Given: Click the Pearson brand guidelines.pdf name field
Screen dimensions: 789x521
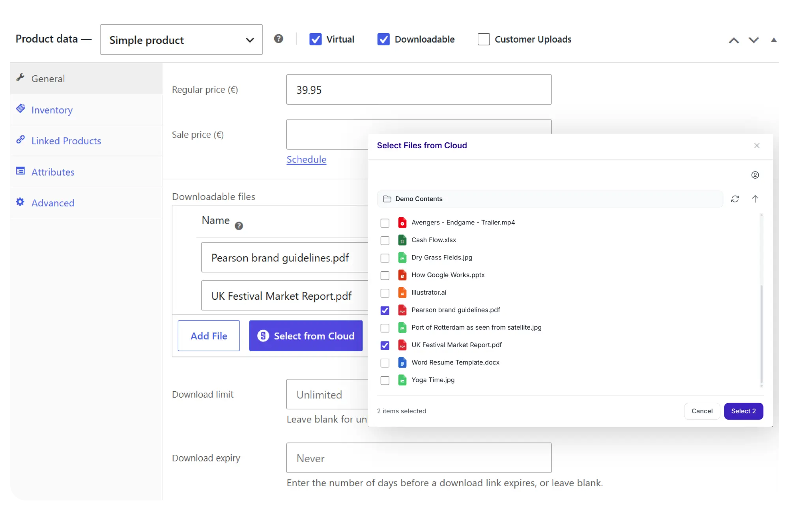Looking at the screenshot, I should coord(285,258).
